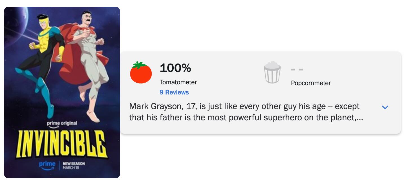Click the 100% Tomatometer score

tap(175, 68)
